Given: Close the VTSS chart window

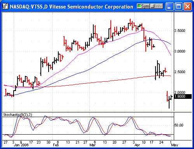Looking at the screenshot, I should pyautogui.click(x=187, y=6).
